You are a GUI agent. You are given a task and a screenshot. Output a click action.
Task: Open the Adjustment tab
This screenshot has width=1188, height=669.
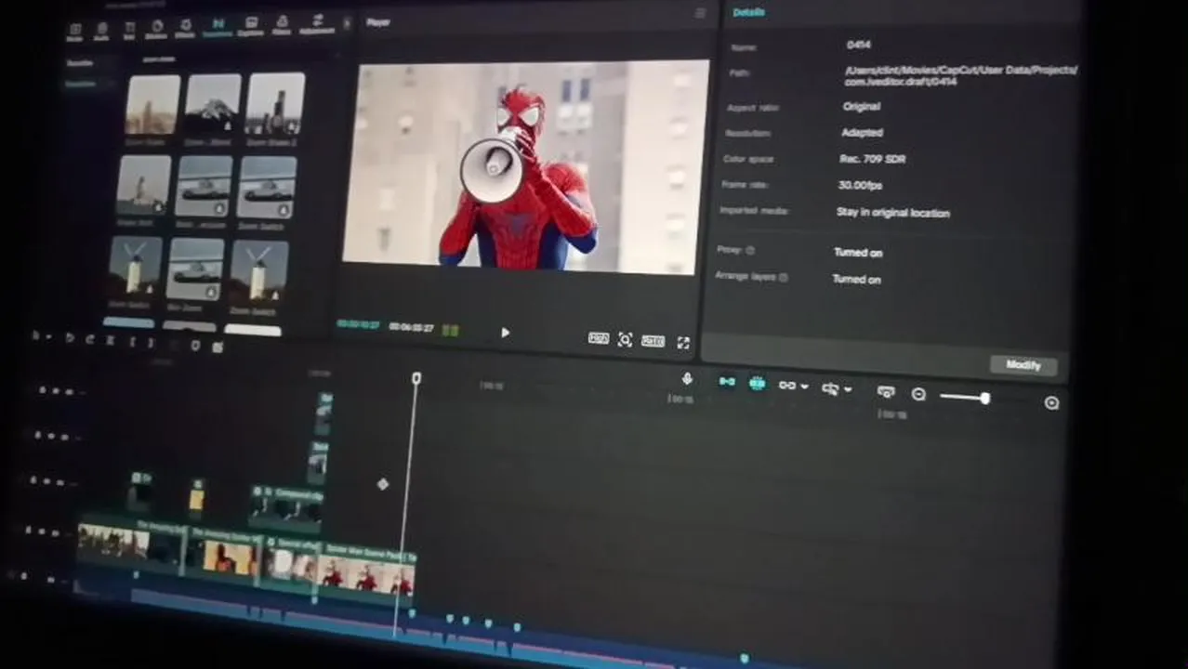[317, 24]
